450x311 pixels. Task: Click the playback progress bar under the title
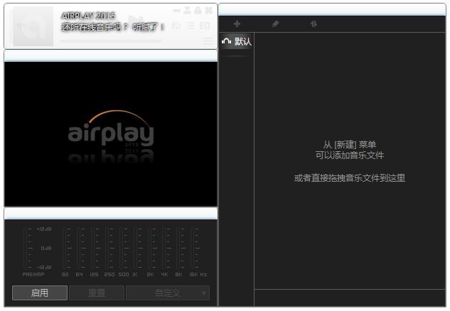coord(111,41)
